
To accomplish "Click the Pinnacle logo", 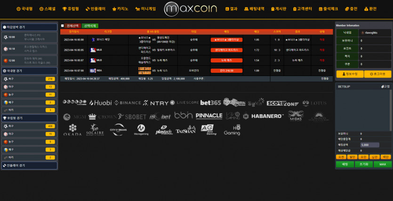I will coord(209,116).
